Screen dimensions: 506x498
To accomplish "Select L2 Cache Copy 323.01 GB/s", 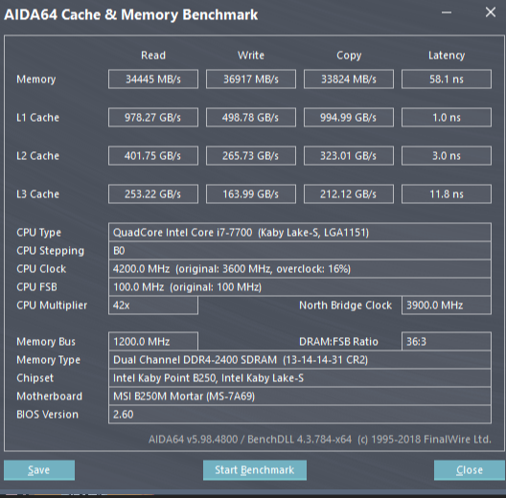I will tap(349, 156).
